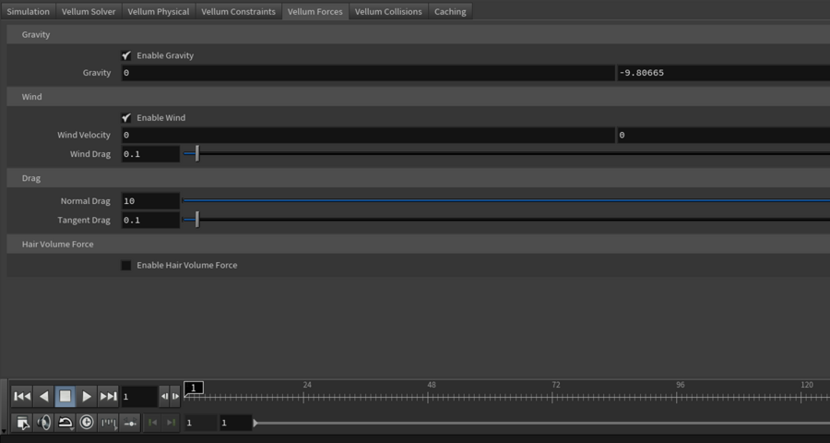Click the keyframe slider options icon
Viewport: 830px width, 443px height.
click(x=130, y=423)
